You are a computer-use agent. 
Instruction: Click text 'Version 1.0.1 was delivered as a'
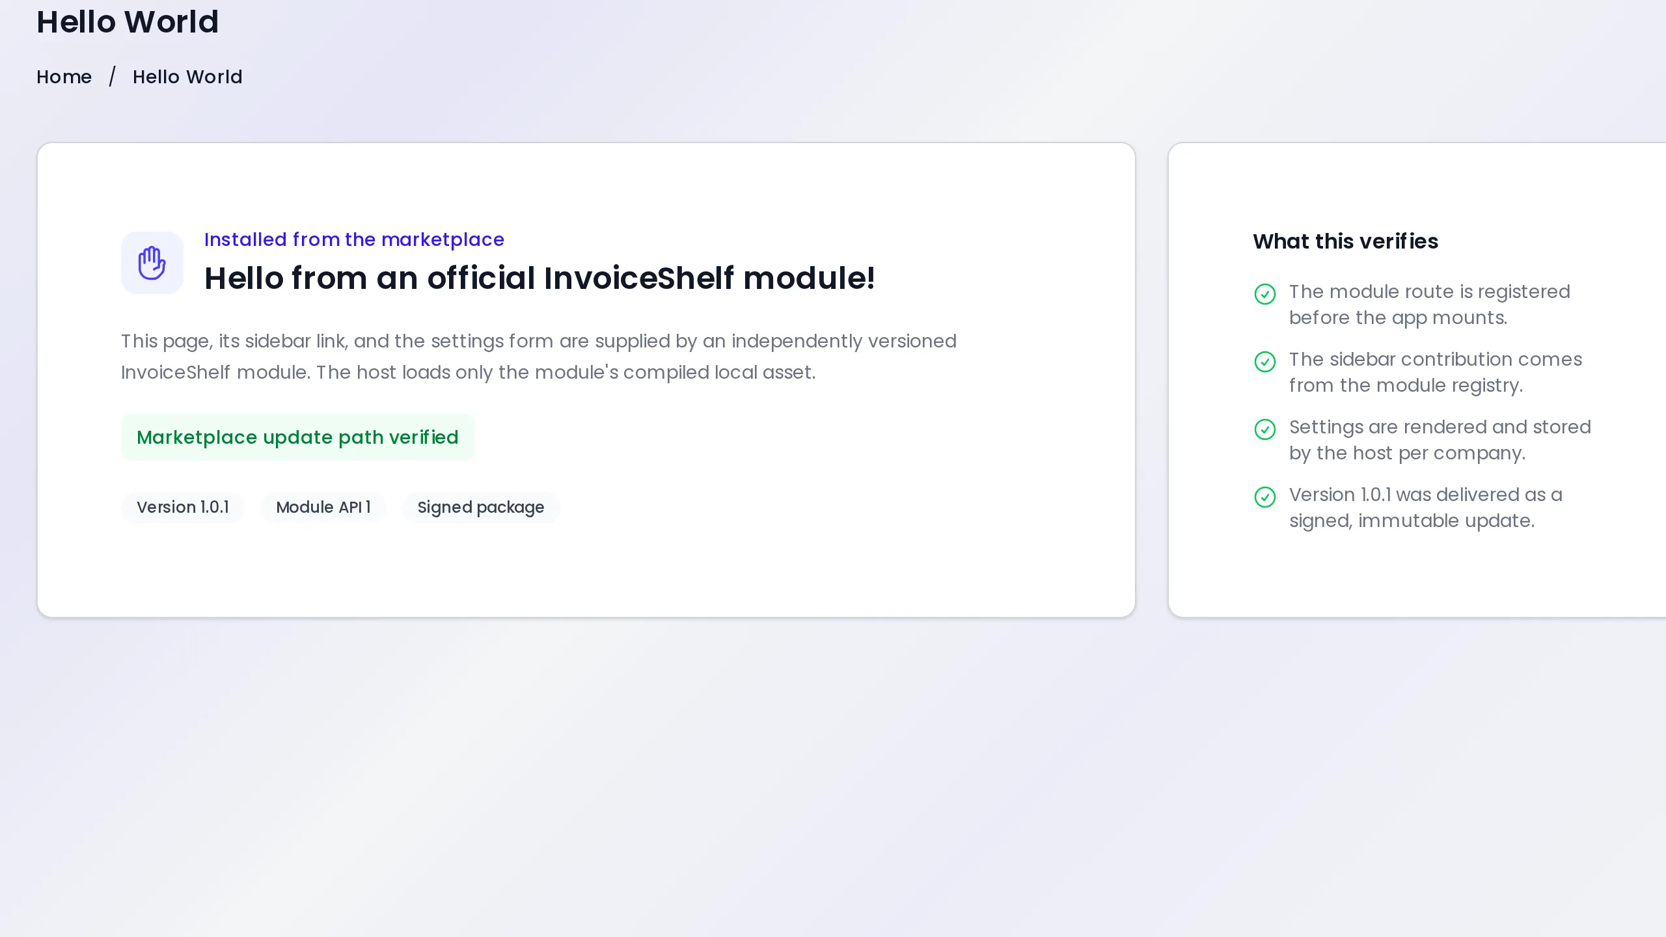(1426, 495)
